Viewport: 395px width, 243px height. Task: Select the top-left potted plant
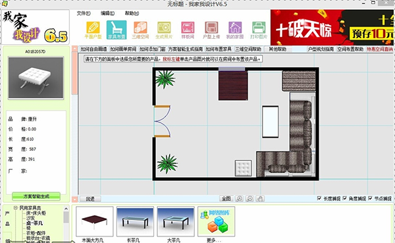[x=165, y=79]
